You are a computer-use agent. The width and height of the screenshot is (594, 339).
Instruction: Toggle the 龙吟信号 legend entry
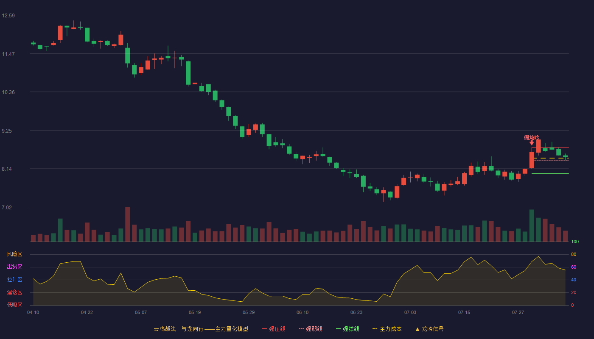(x=429, y=329)
